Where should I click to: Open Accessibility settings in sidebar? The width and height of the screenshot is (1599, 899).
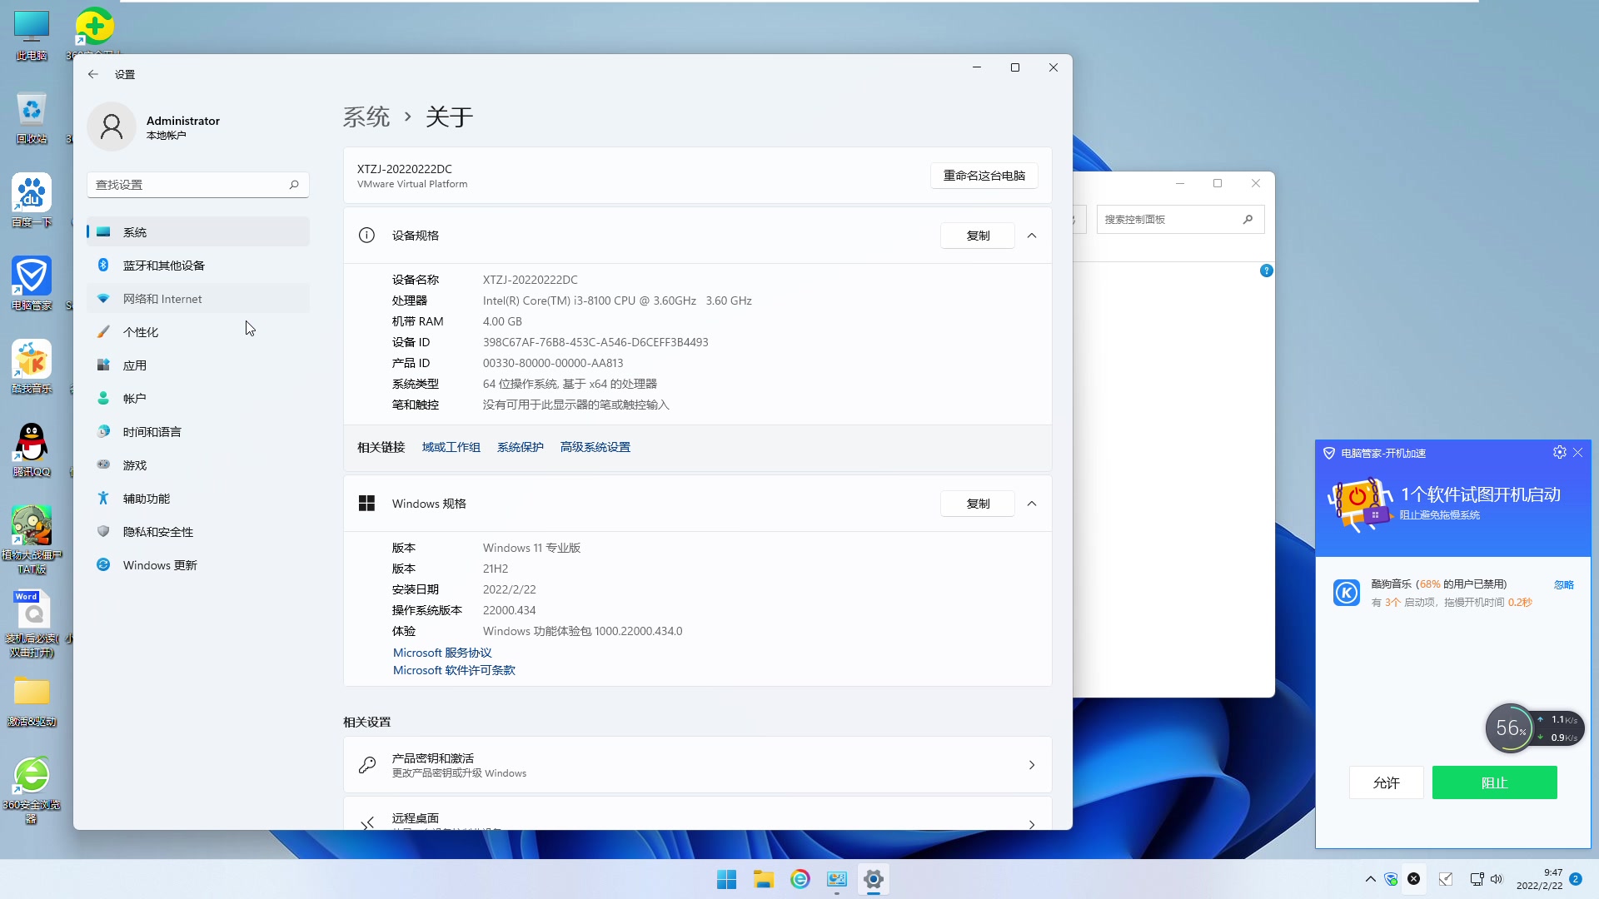(x=198, y=499)
